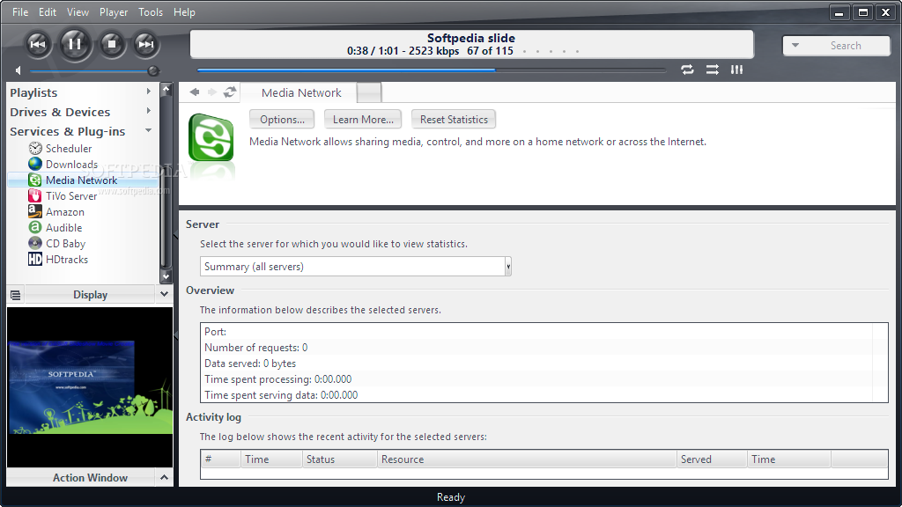The image size is (902, 507).
Task: Open the Tools menu
Action: point(151,12)
